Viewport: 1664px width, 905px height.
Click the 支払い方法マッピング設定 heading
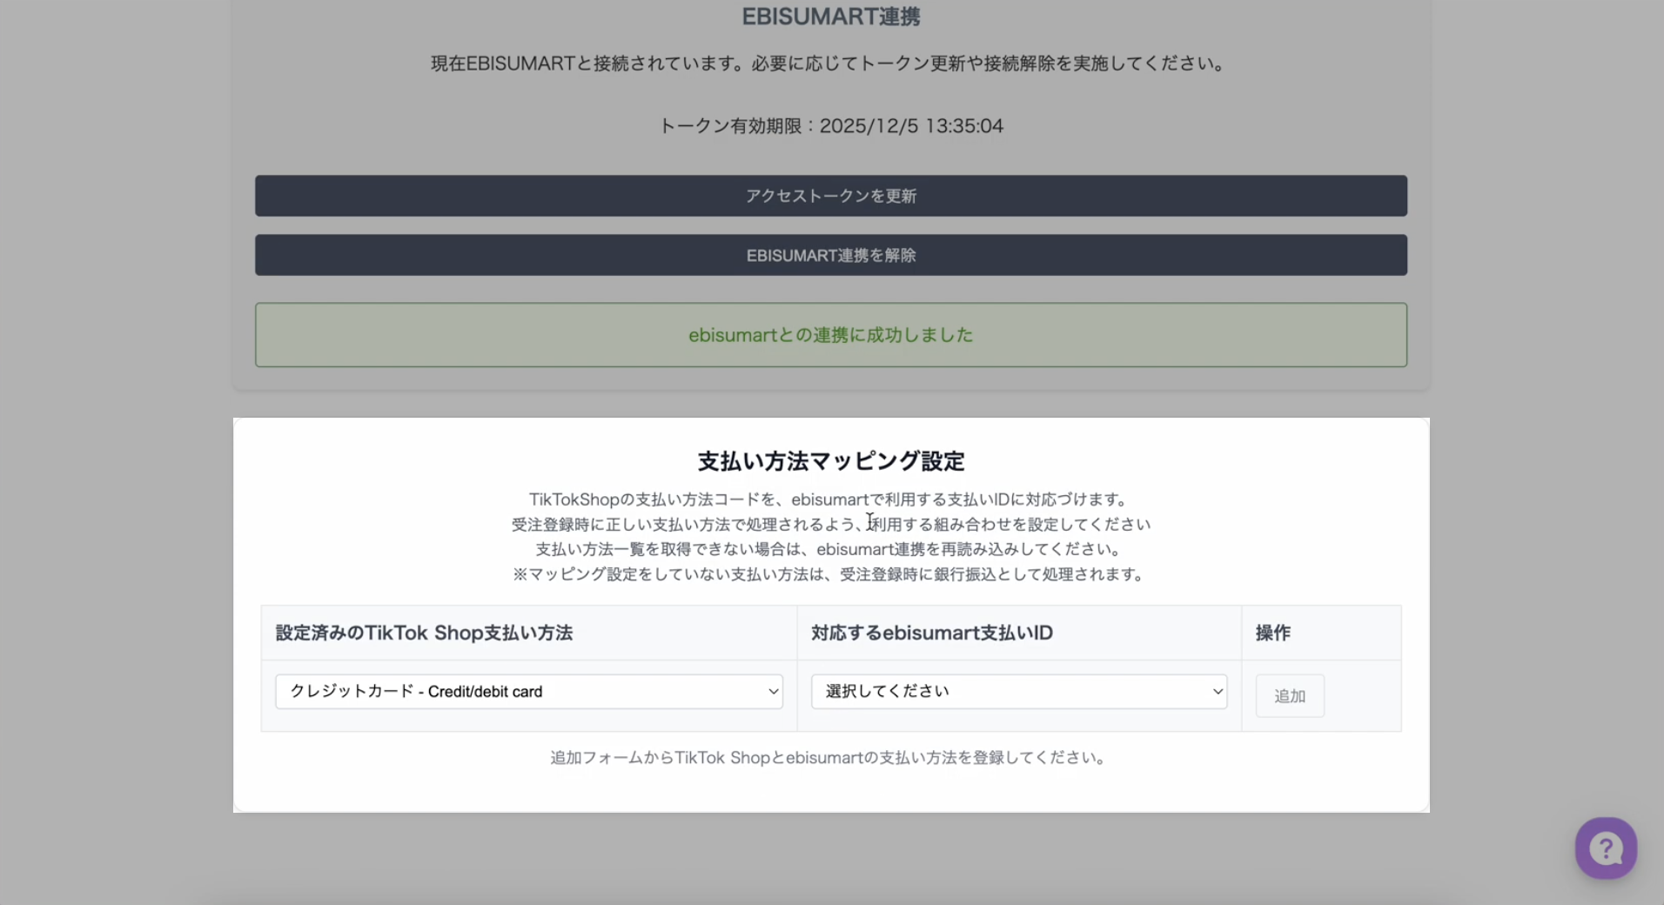tap(831, 461)
